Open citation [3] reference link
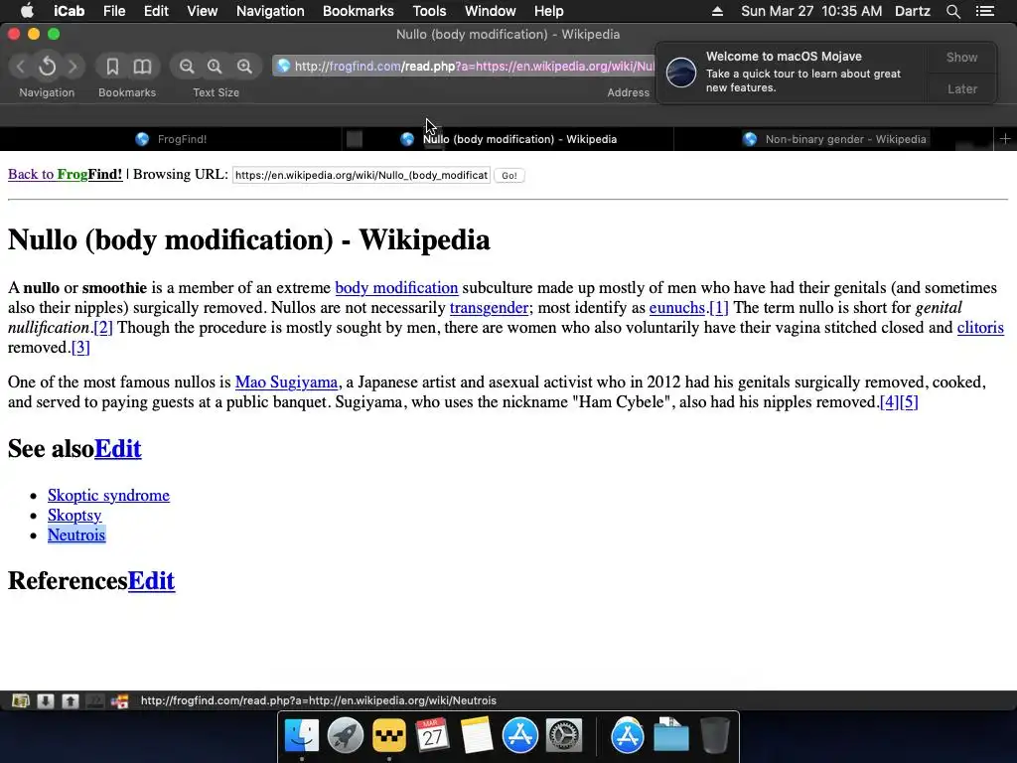This screenshot has width=1017, height=763. [80, 347]
